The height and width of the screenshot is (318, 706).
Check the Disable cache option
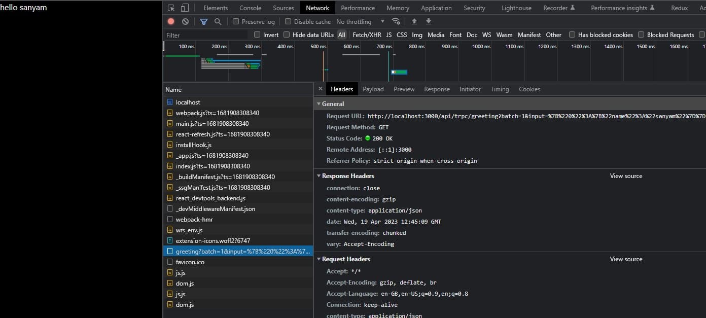[x=288, y=21]
